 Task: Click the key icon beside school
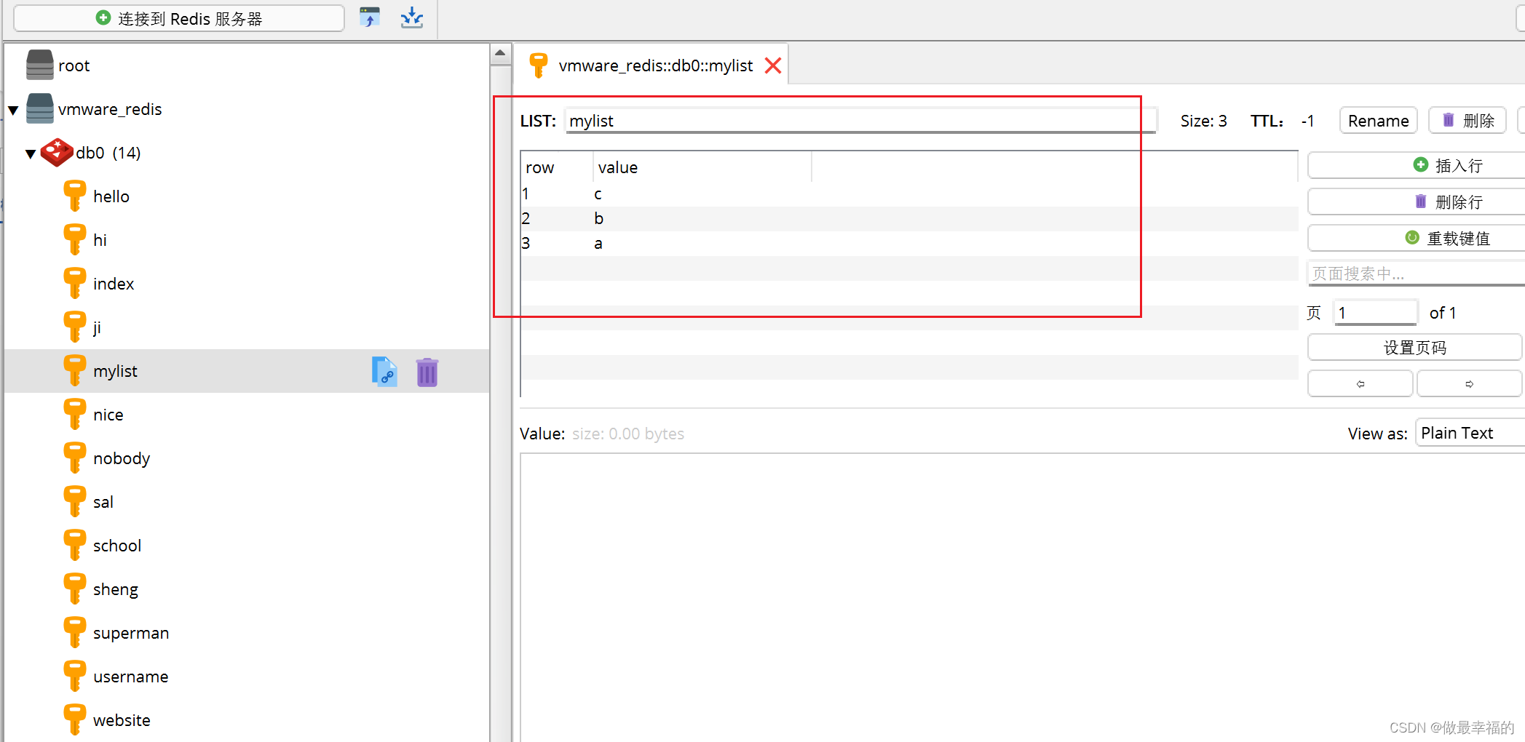point(74,545)
